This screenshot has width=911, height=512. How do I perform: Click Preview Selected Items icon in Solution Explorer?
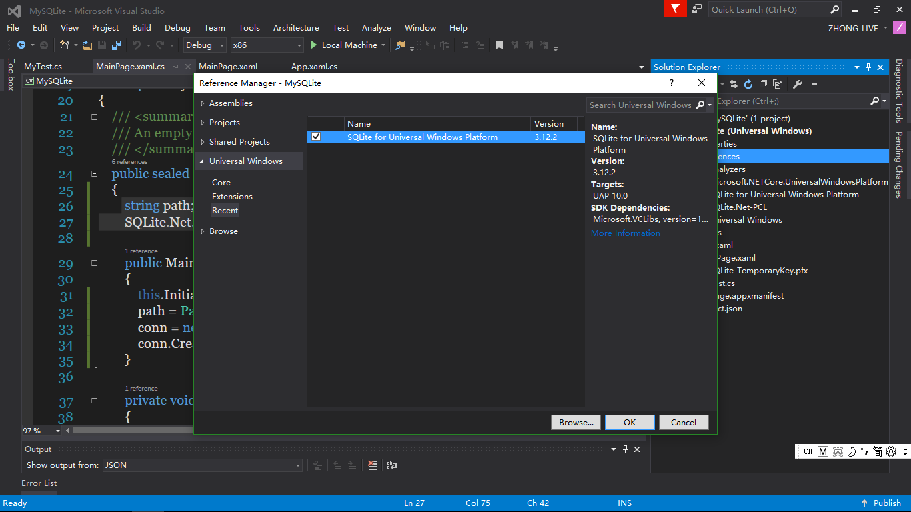point(812,84)
